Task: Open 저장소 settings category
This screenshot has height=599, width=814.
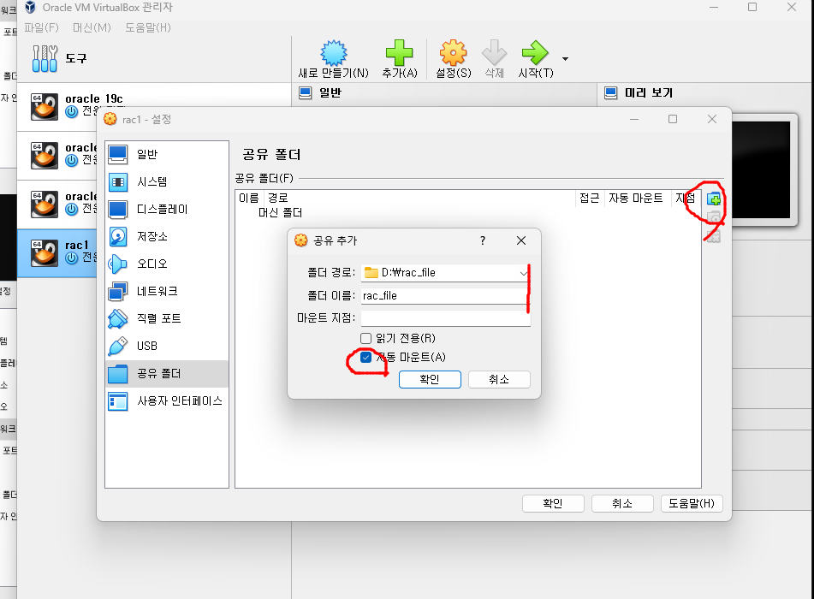Action: pos(167,237)
